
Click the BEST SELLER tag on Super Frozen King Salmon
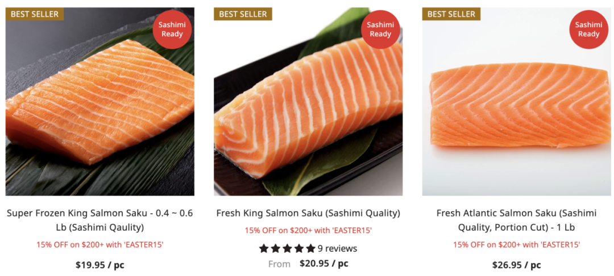coord(35,14)
